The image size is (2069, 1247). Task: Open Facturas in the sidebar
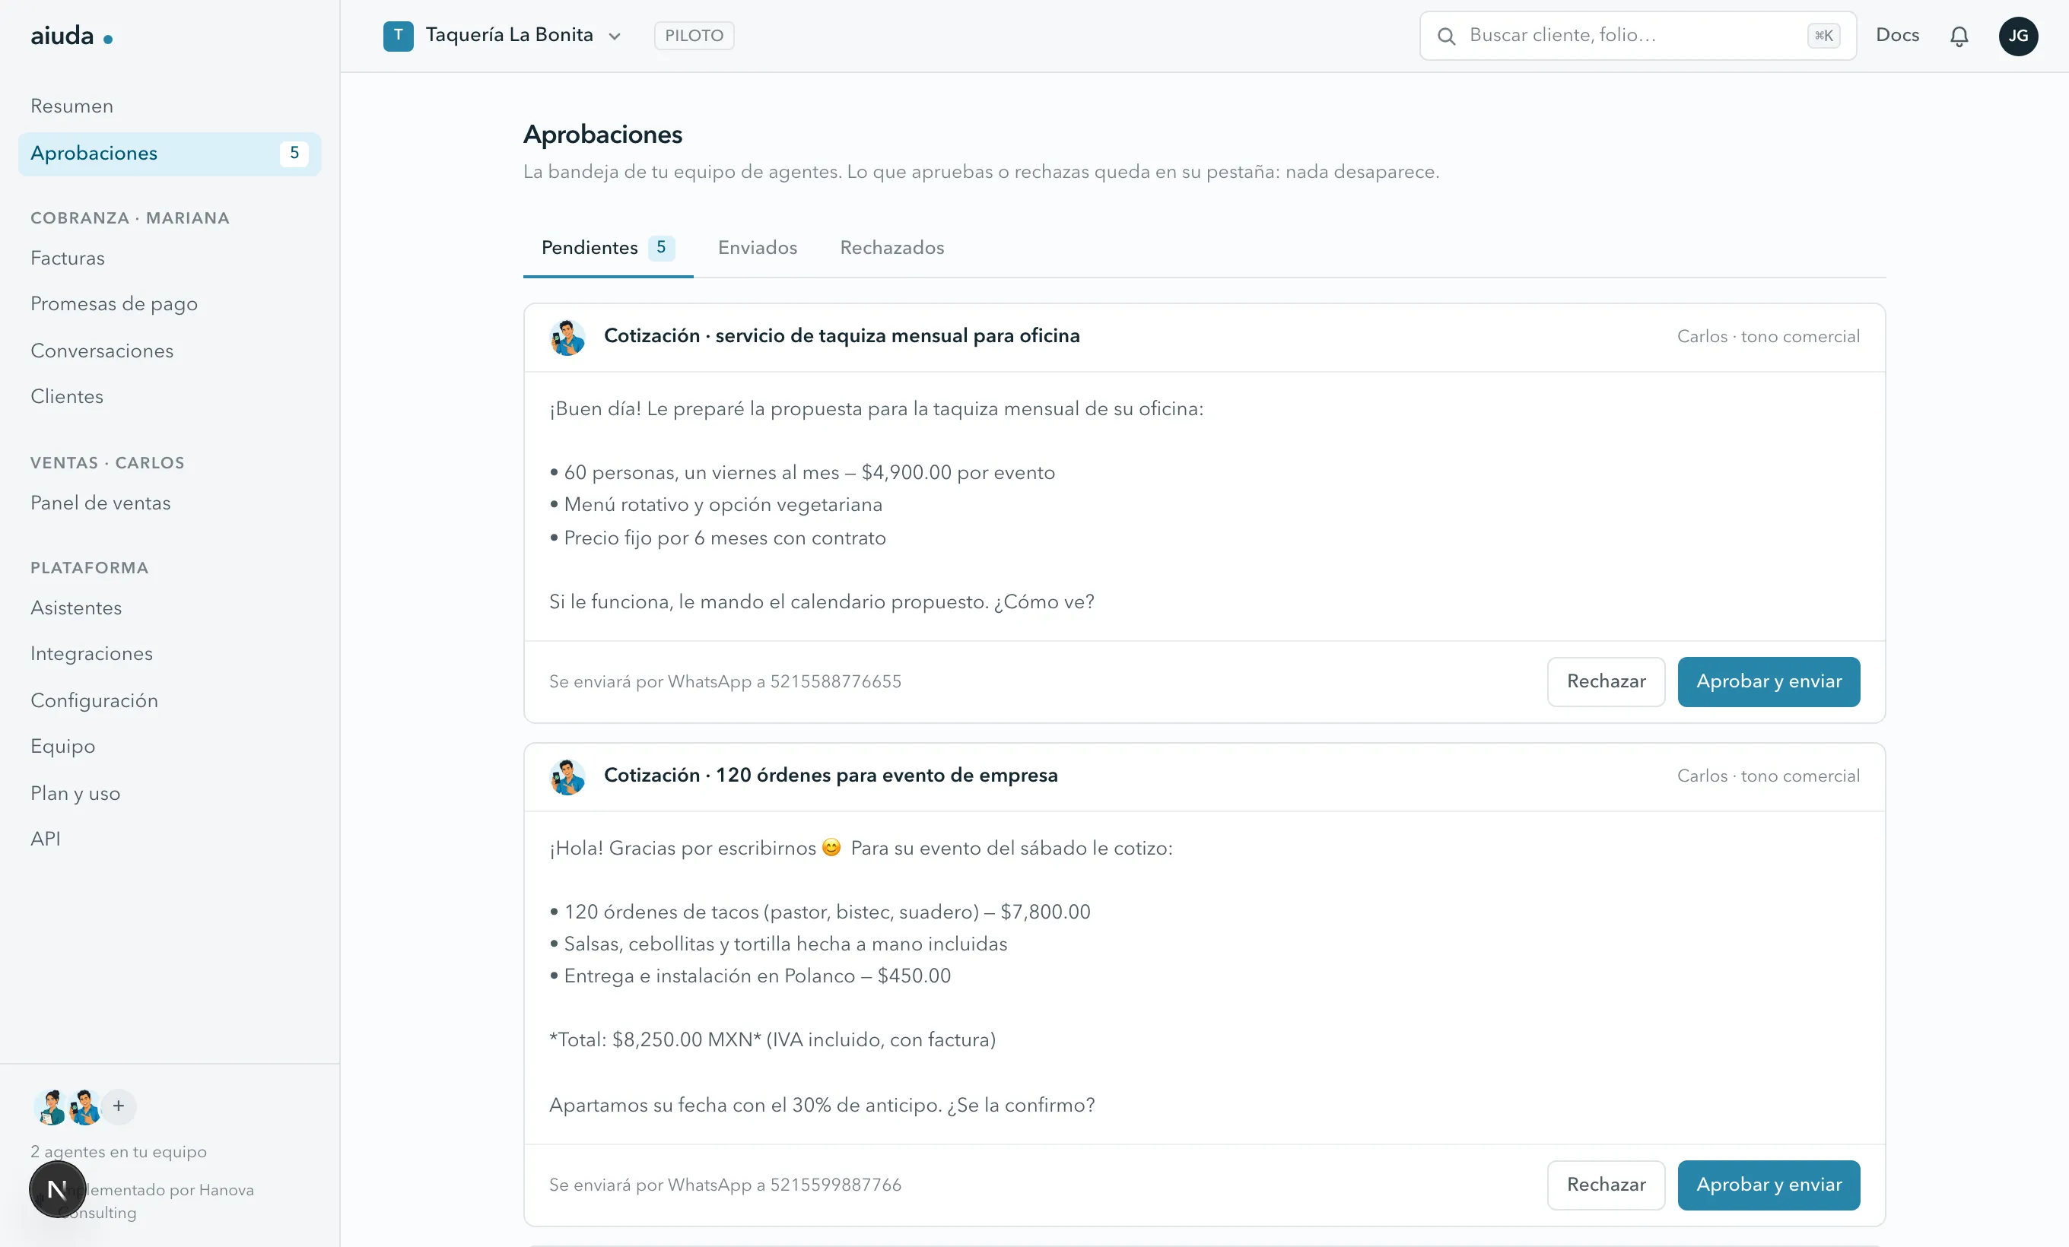point(170,258)
